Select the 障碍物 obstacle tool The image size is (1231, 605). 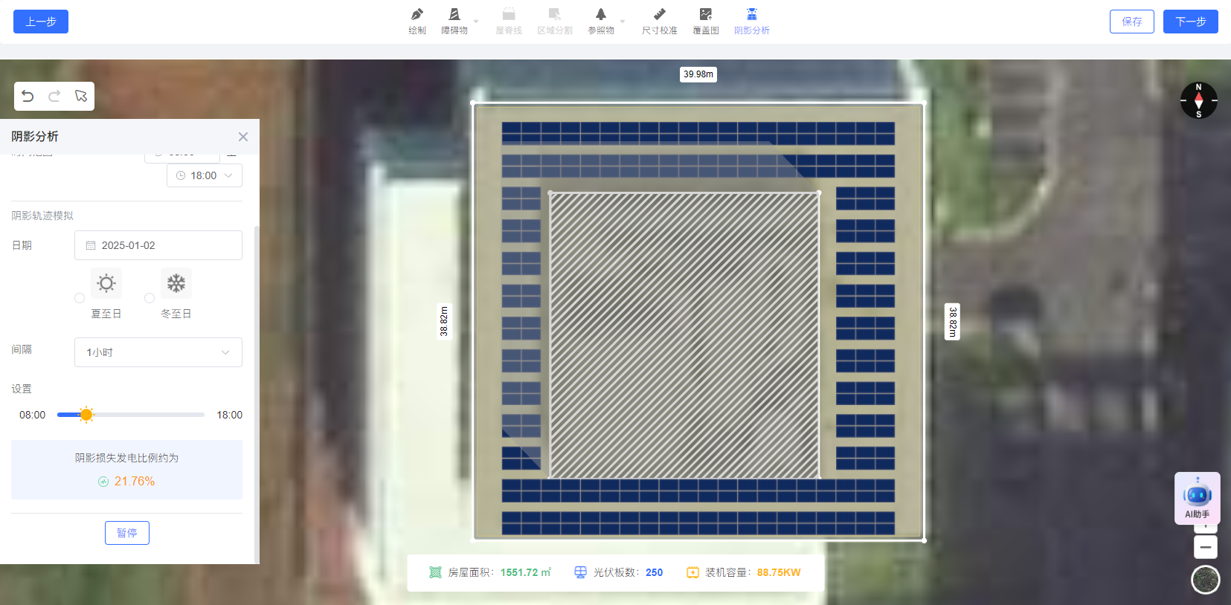(x=454, y=22)
